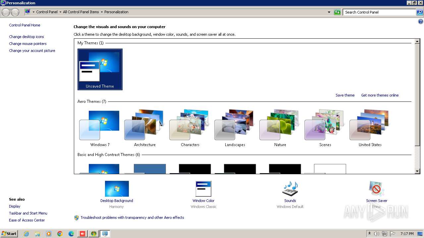Launch Google Chrome from the taskbar
Screen dimensions: 424x238
pos(60,234)
